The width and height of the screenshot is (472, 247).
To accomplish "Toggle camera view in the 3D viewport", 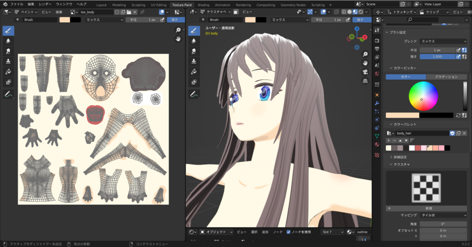I will coord(365,72).
